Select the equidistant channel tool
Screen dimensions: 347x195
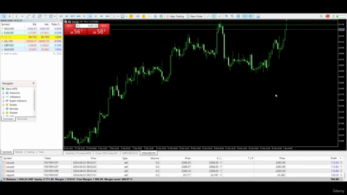click(x=34, y=16)
